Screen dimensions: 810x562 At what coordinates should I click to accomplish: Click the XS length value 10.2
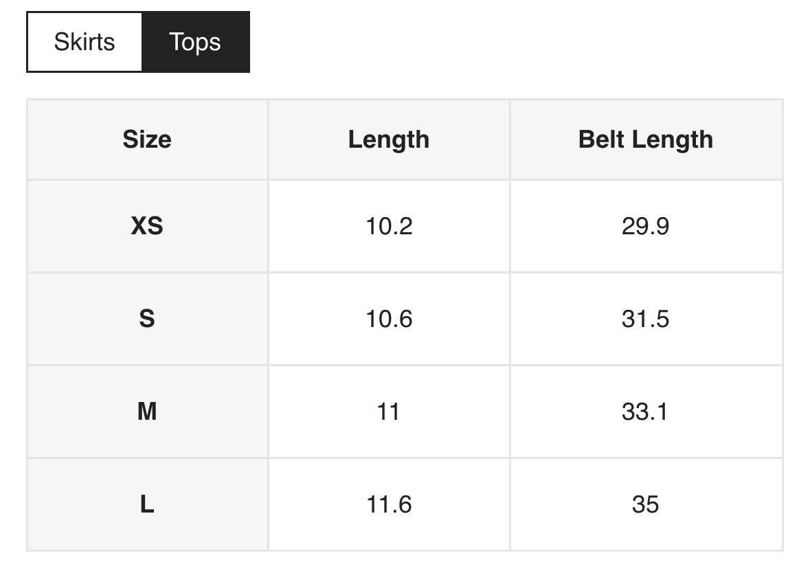389,226
